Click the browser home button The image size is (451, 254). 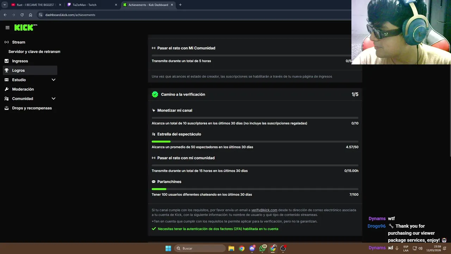point(31,15)
